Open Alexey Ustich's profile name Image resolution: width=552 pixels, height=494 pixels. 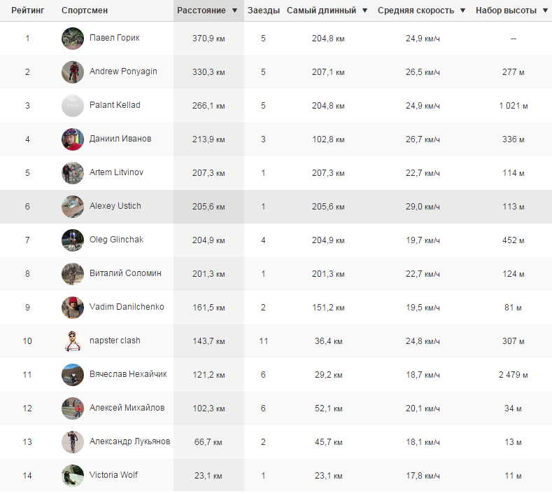click(x=115, y=206)
